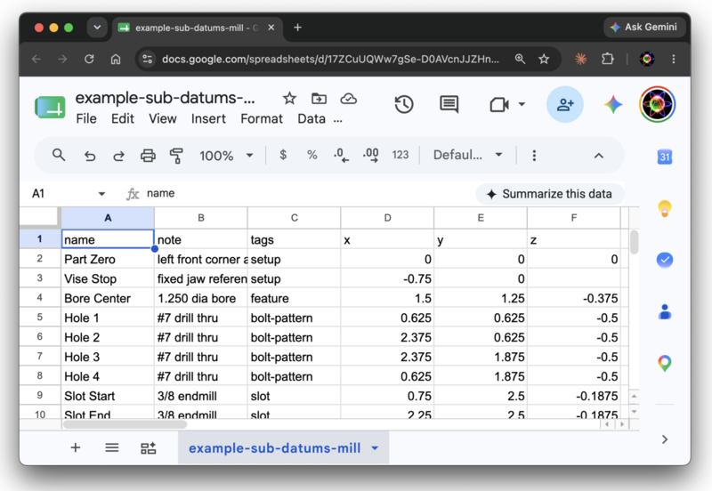Screen dimensions: 712x491
Task: Open the File menu
Action: click(x=86, y=119)
